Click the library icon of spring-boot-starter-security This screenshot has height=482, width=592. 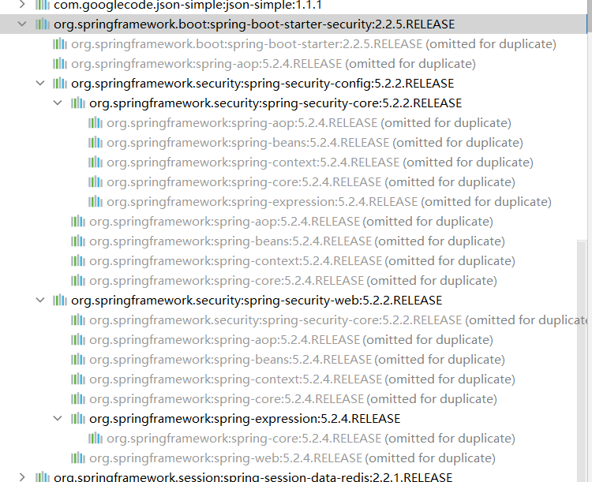pyautogui.click(x=43, y=24)
